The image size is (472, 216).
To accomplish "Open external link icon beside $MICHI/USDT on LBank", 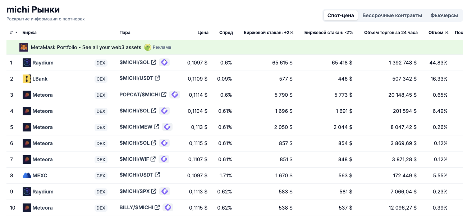I will (157, 78).
